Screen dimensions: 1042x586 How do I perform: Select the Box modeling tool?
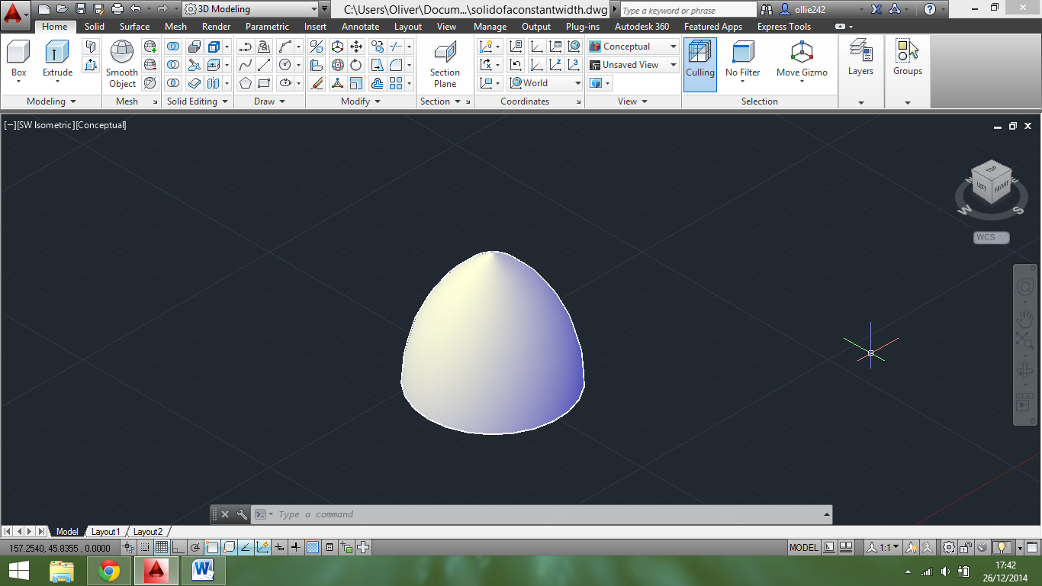[x=18, y=60]
